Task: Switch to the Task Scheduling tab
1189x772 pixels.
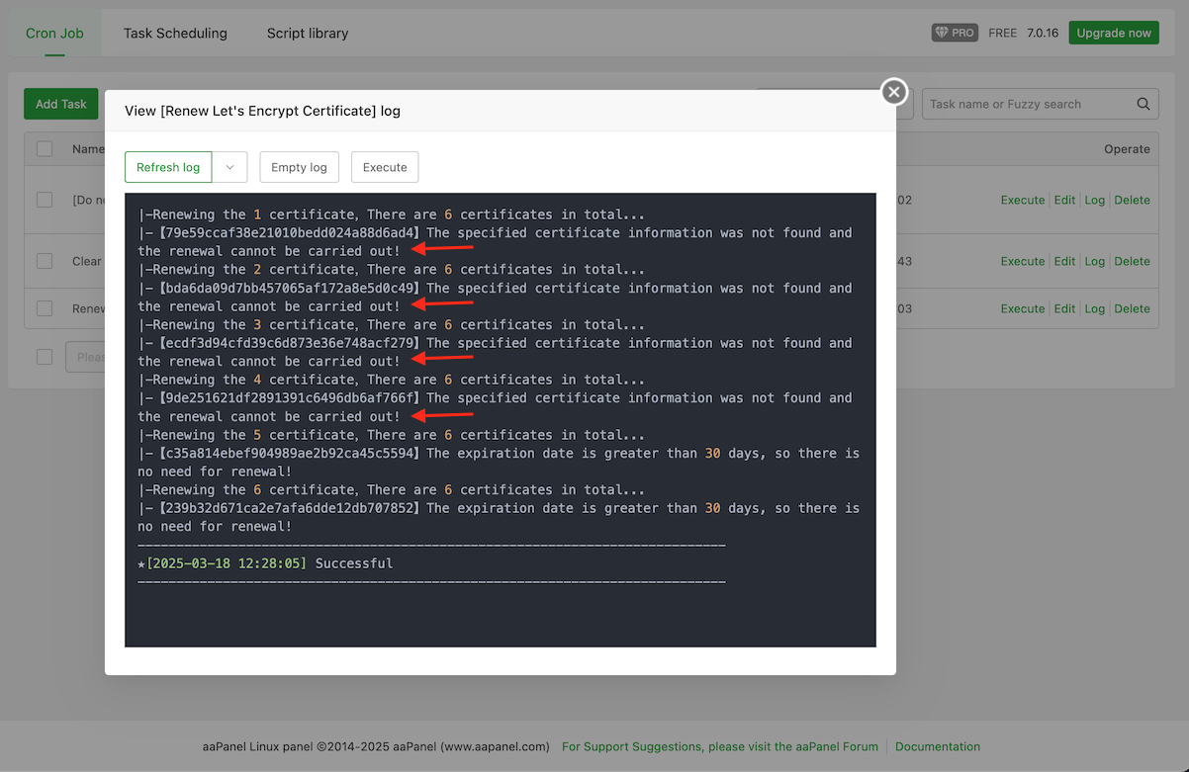Action: point(175,33)
